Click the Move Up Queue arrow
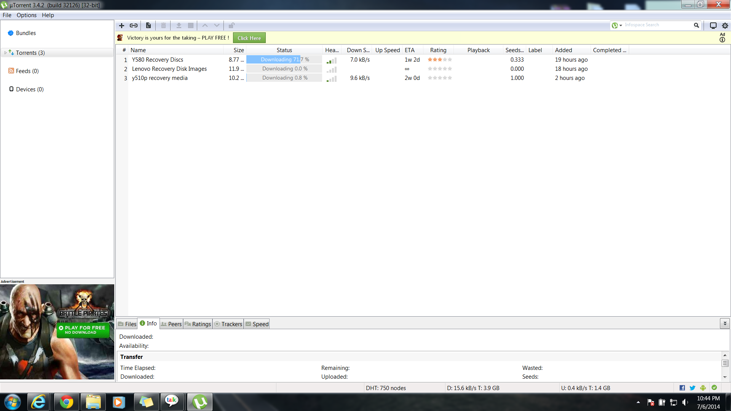Screen dimensions: 731x411 [x=205, y=25]
